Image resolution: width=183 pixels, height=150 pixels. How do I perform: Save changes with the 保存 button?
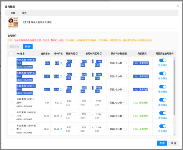click(162, 143)
